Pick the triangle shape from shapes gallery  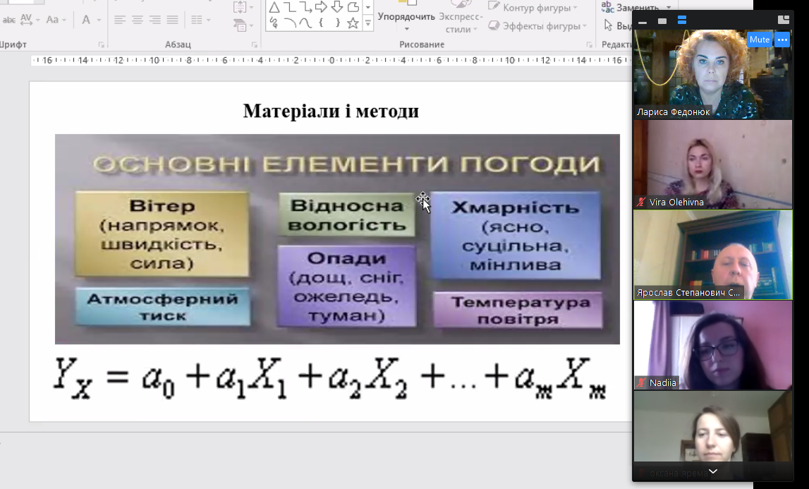point(274,8)
